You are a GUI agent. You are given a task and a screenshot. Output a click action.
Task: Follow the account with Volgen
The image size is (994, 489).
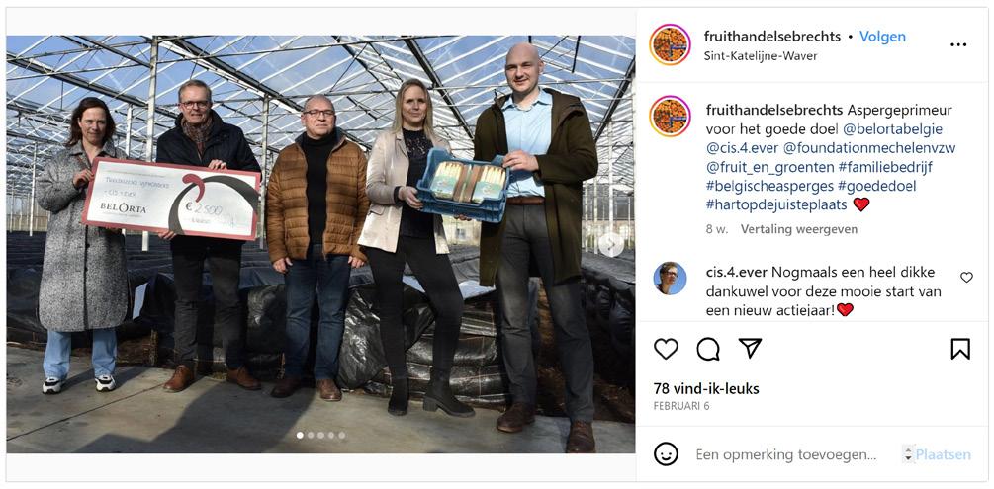click(882, 37)
